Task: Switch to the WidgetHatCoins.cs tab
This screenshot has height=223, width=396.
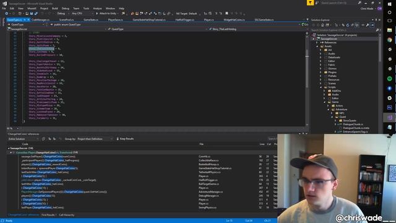Action: 234,20
